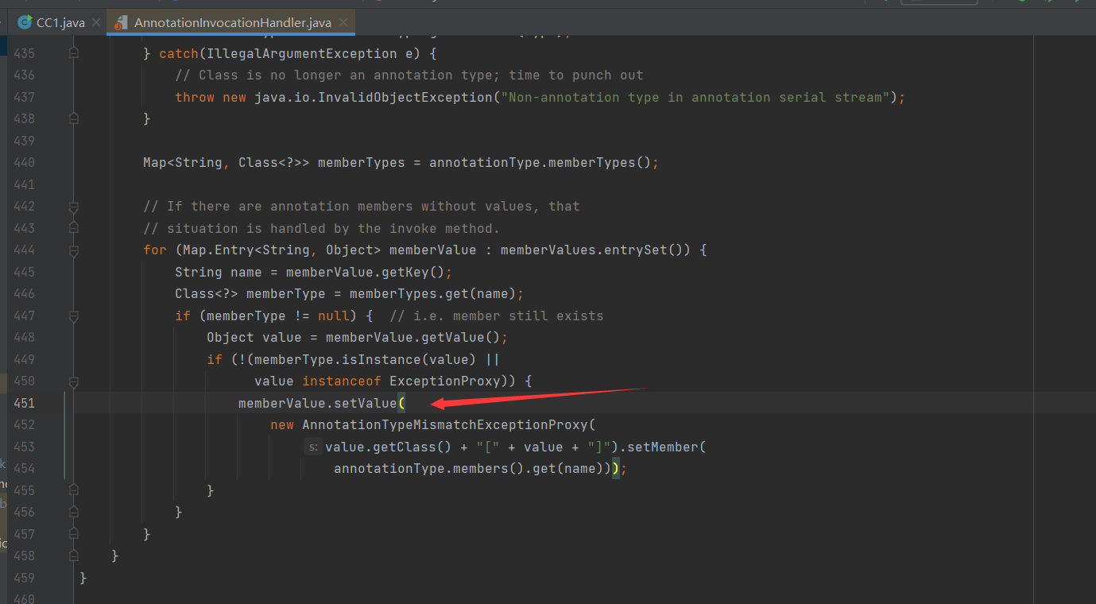The width and height of the screenshot is (1096, 604).
Task: Click the fold end marker at line 458
Action: pos(74,556)
